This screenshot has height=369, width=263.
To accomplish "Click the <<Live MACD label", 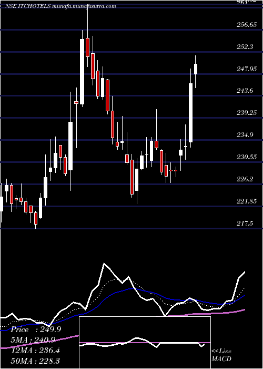I will 221,355.
